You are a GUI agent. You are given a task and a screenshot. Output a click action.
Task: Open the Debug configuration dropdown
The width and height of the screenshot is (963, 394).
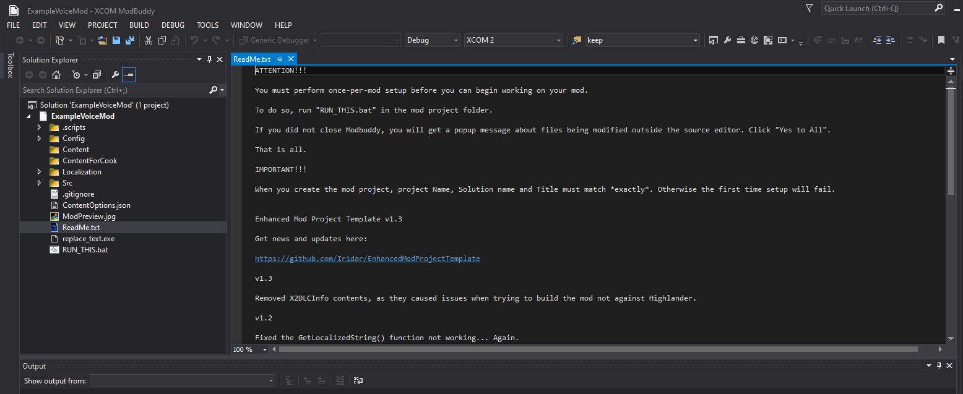431,40
